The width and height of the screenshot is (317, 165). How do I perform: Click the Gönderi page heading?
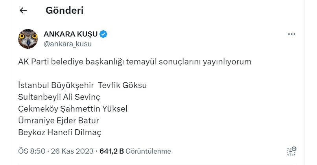tap(65, 11)
